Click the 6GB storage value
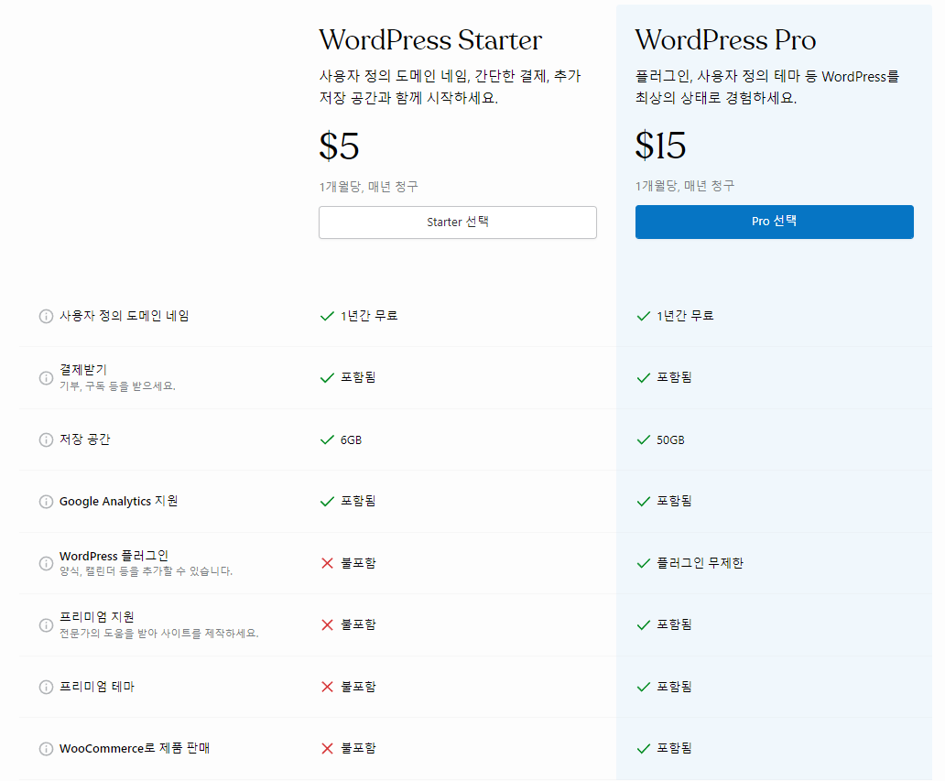This screenshot has width=945, height=781. (352, 440)
